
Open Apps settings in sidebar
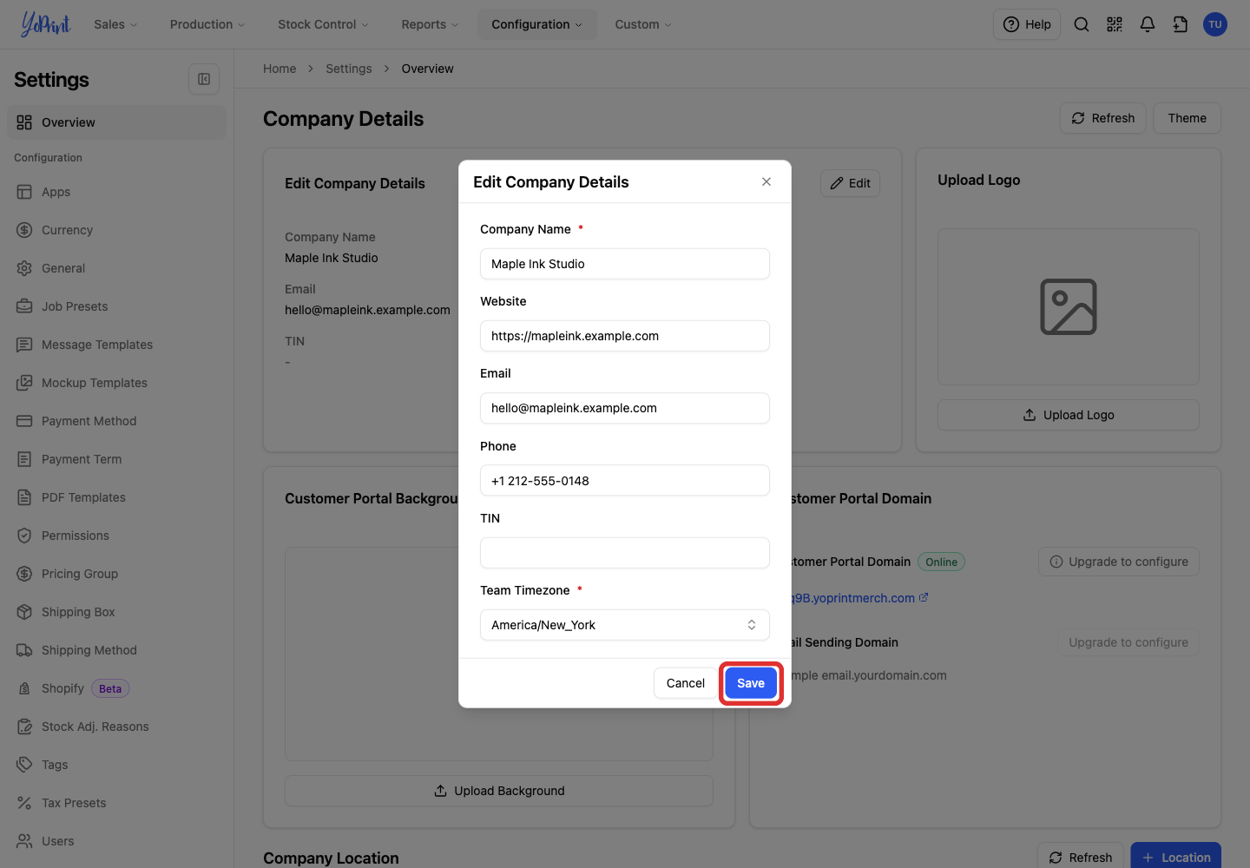(116, 192)
